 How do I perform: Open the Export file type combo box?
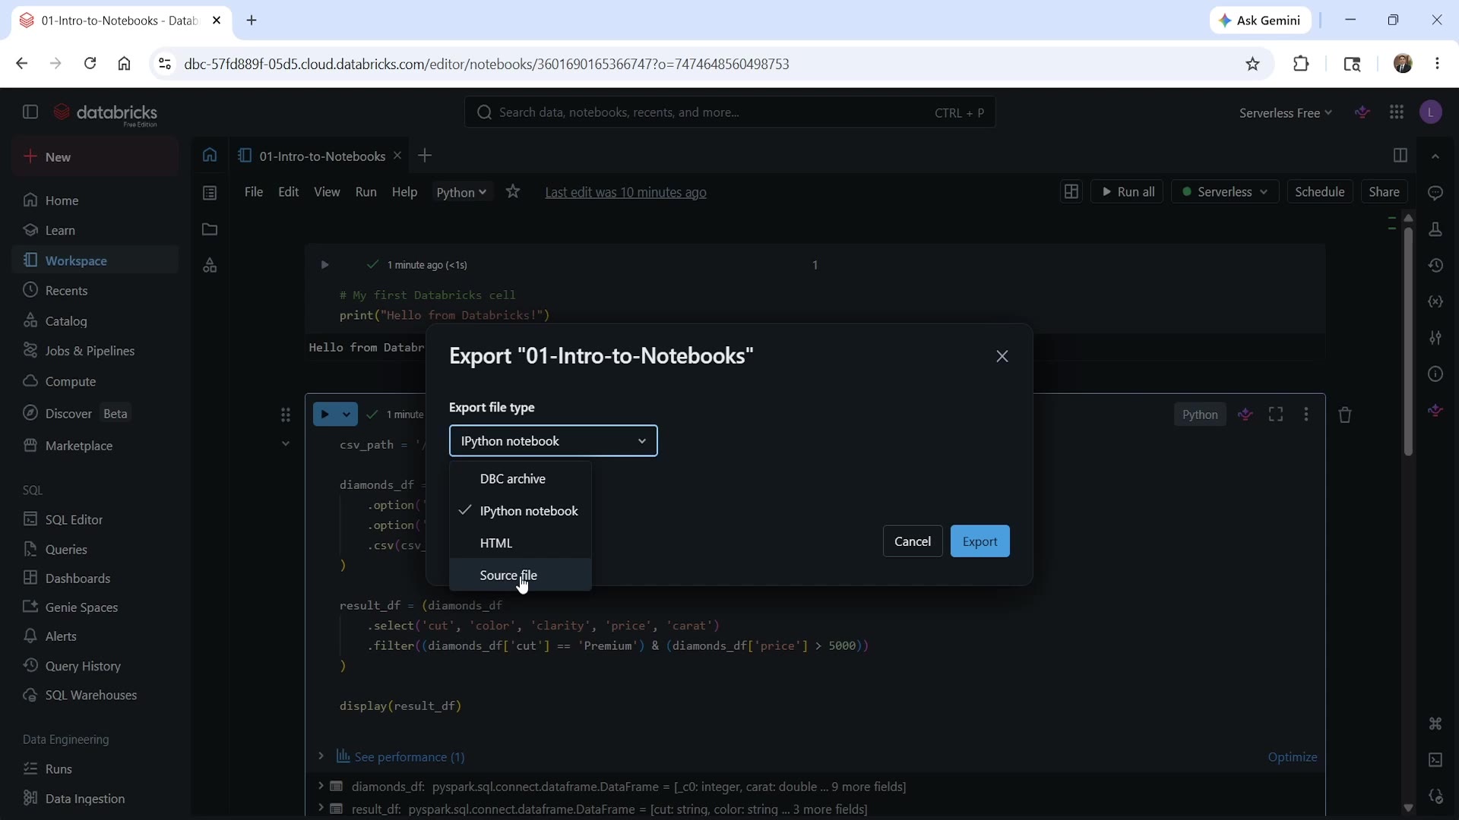[553, 441]
